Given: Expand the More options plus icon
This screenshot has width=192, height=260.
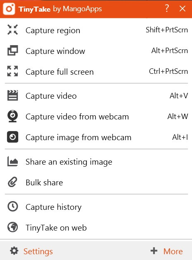Looking at the screenshot, I should coord(154,250).
